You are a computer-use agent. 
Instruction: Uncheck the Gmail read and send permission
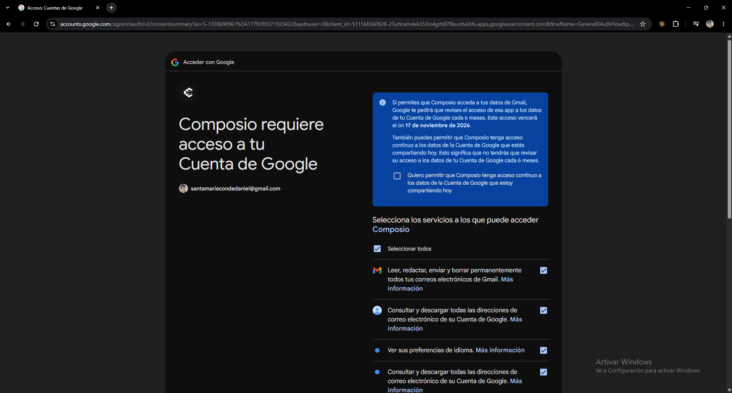point(544,270)
